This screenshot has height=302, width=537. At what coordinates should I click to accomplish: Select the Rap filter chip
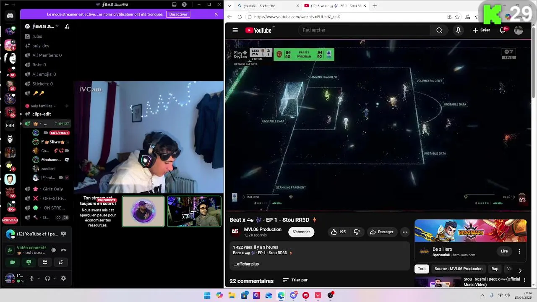[495, 269]
